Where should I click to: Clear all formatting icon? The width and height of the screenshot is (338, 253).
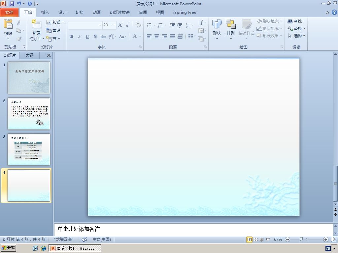[138, 25]
